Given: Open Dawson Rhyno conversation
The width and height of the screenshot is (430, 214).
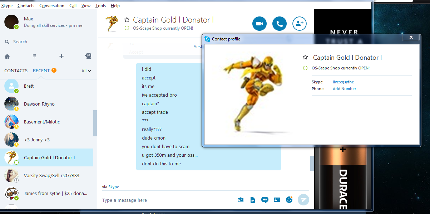Looking at the screenshot, I should (46, 104).
